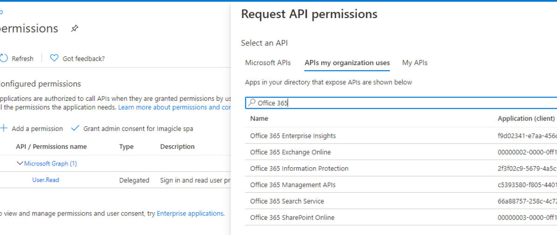Click the Refresh icon

click(4, 58)
